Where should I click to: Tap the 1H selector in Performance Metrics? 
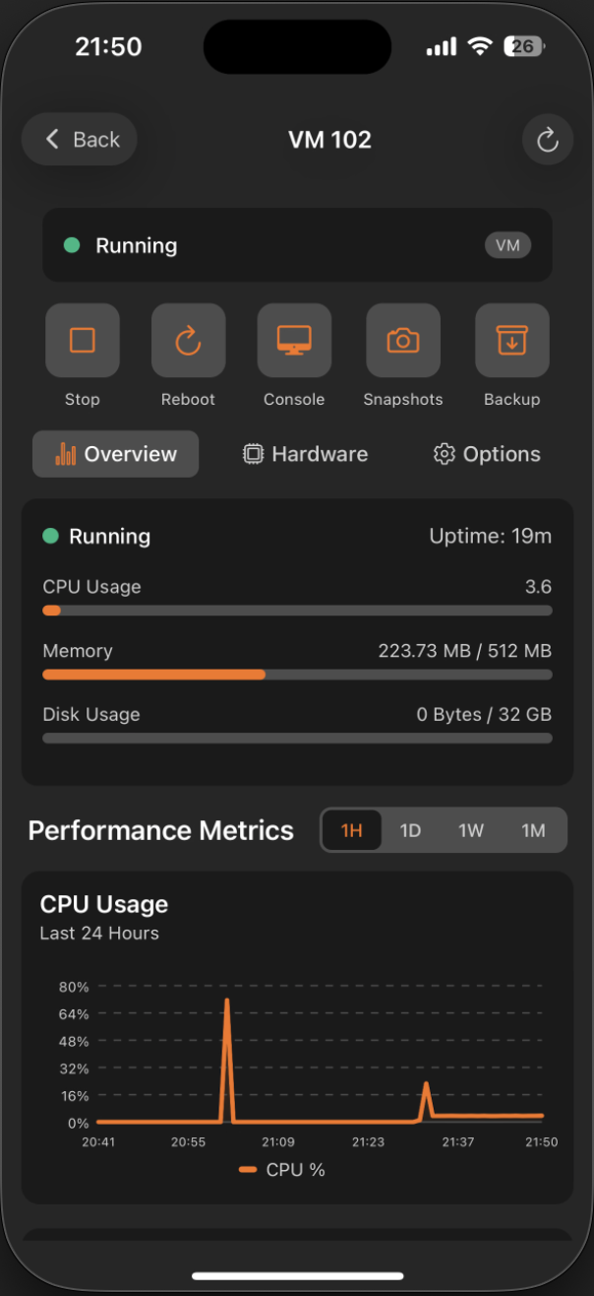351,830
